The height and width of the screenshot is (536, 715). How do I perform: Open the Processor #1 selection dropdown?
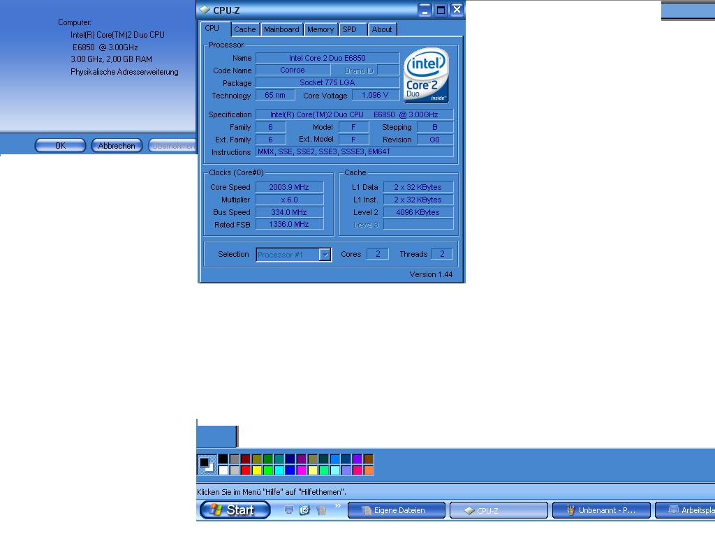point(325,255)
